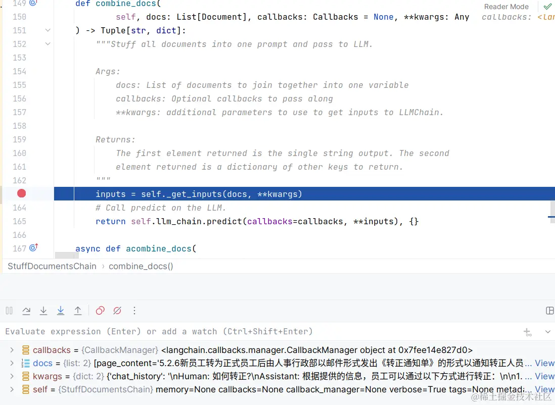Click the green inspection checkmark indicator

point(548,7)
